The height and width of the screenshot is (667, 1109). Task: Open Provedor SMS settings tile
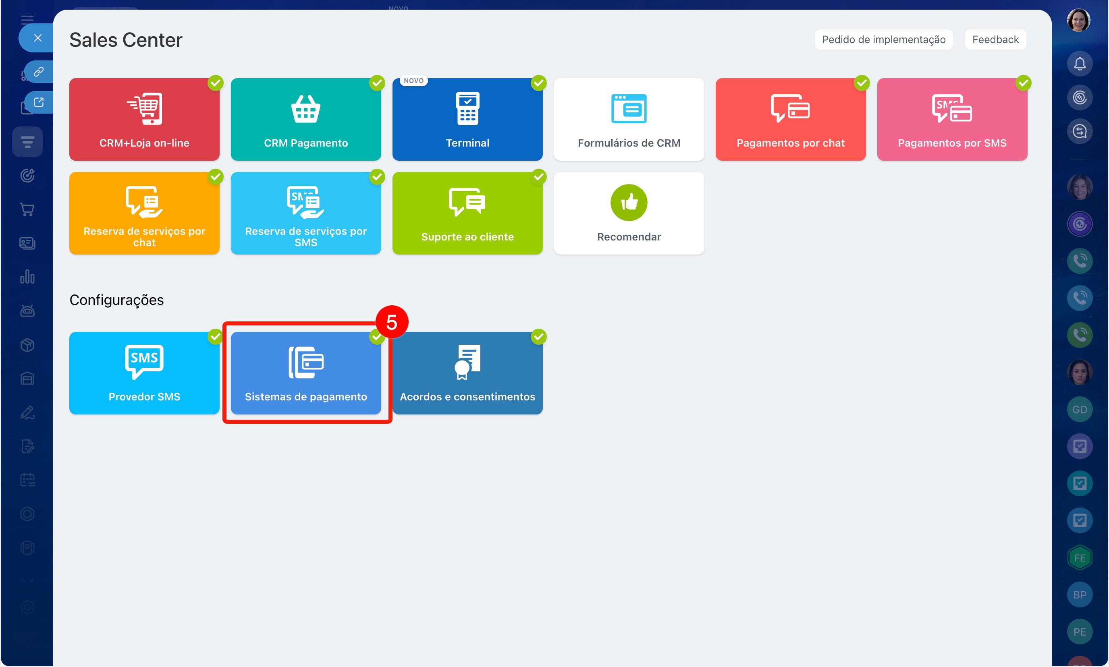click(x=144, y=373)
